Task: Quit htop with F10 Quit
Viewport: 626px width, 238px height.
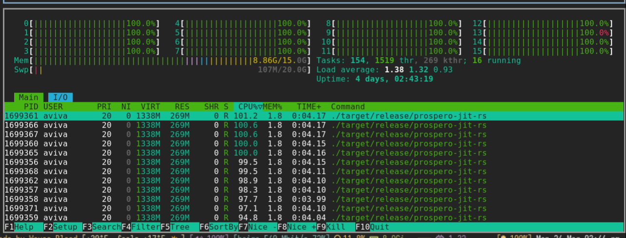Action: [x=375, y=227]
